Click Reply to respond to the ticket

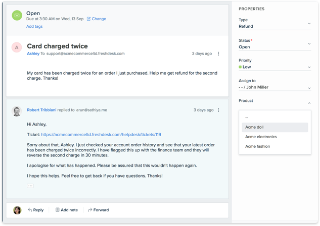35,210
